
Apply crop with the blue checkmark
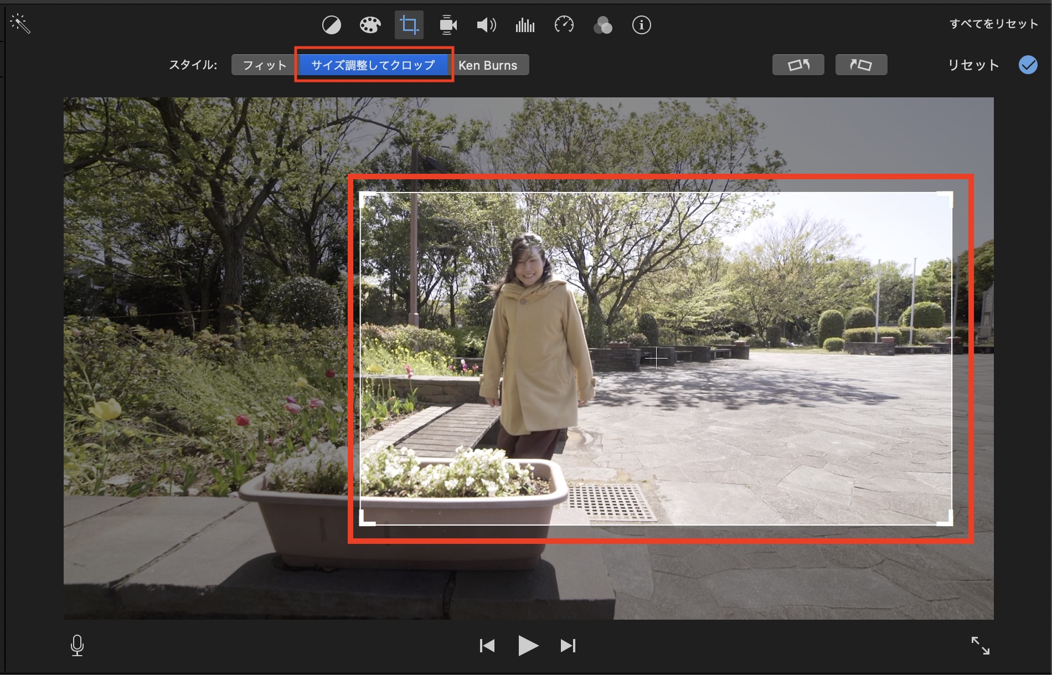click(x=1028, y=65)
